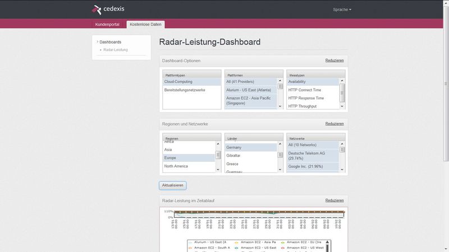Select Availability measurement type

(x=313, y=82)
